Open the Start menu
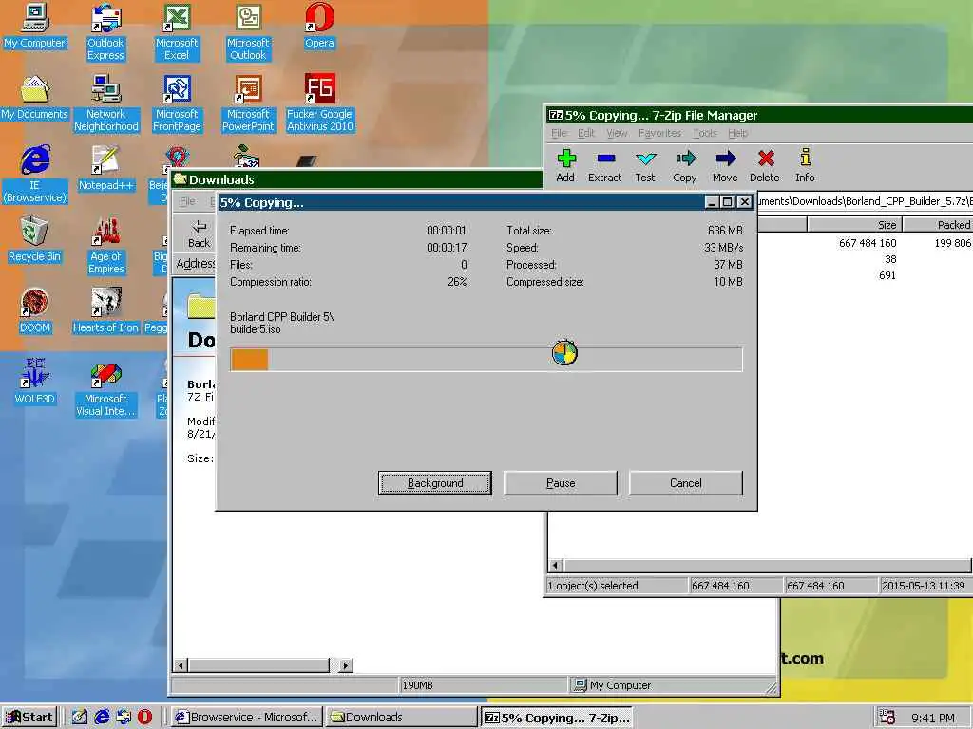Screen dimensions: 973x729 (x=29, y=717)
